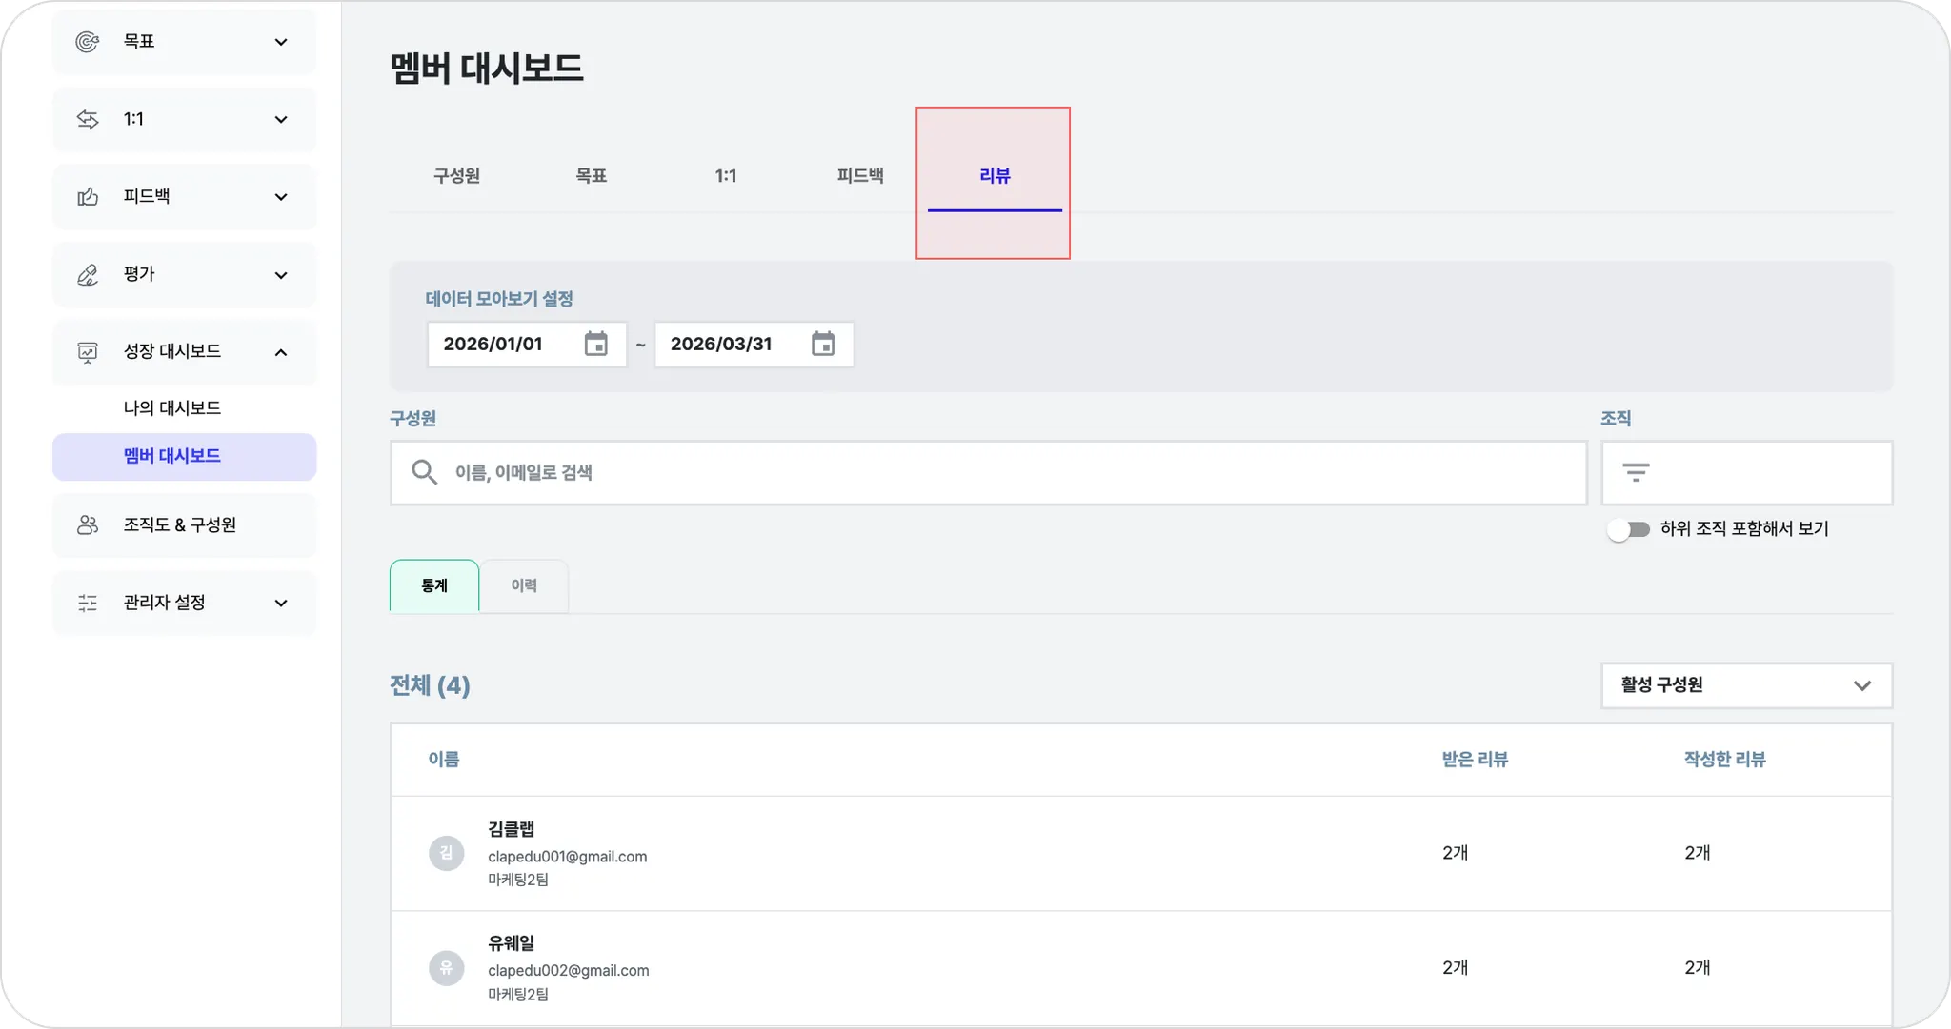Collapse the 성장 대시보드 section chevron
The image size is (1951, 1029).
click(281, 352)
